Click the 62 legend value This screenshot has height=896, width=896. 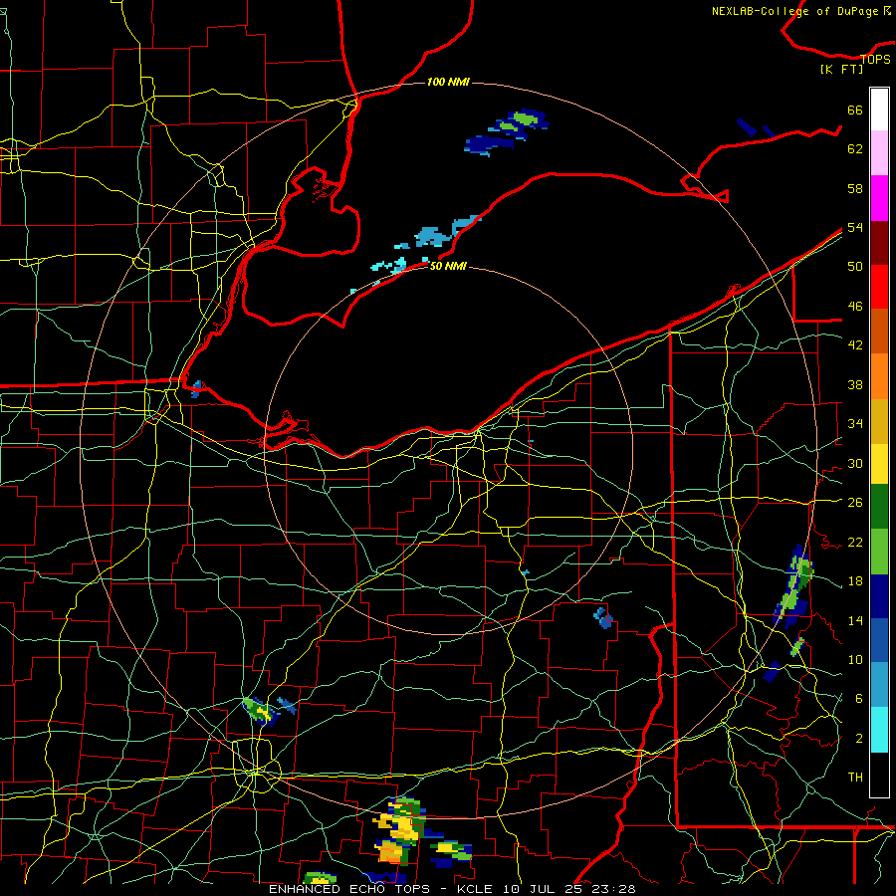[x=855, y=149]
